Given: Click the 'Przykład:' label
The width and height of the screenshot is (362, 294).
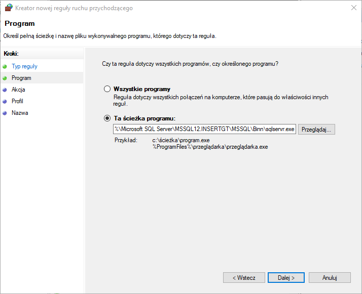Looking at the screenshot, I should 126,140.
